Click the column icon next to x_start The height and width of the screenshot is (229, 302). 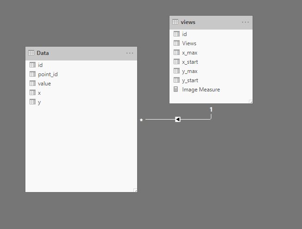click(x=176, y=61)
